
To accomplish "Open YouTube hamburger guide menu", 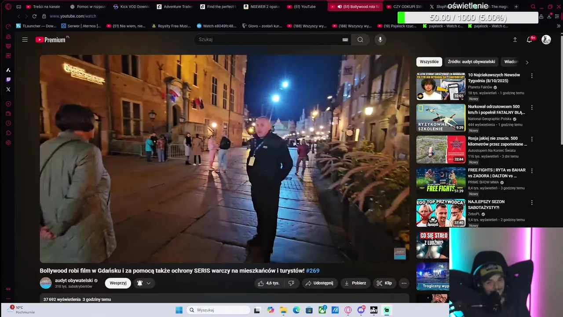I will (x=25, y=40).
